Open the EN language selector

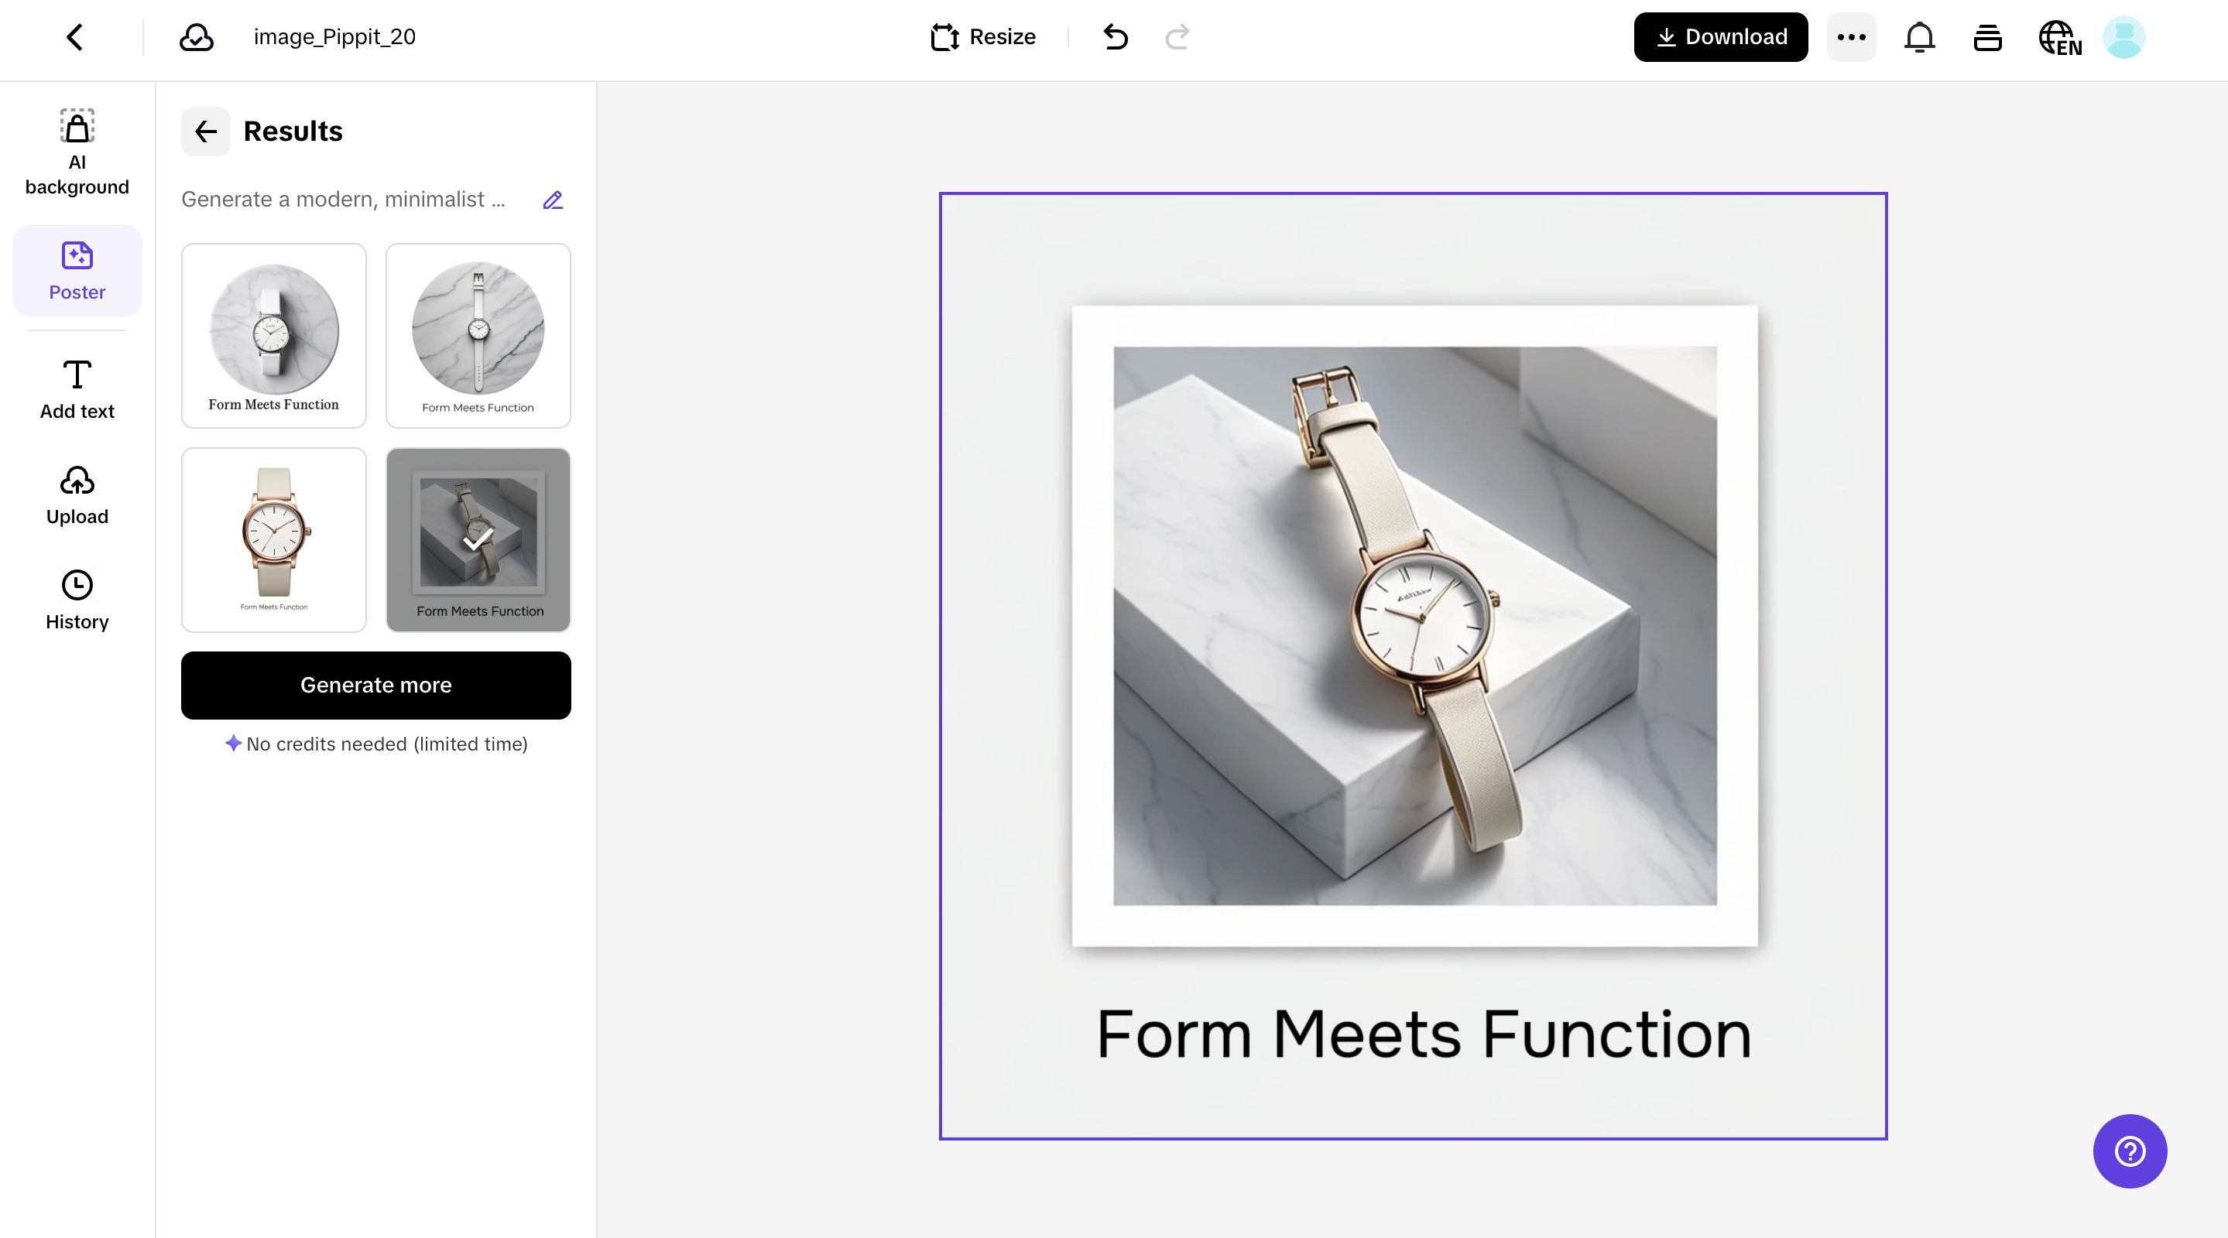pos(2059,37)
